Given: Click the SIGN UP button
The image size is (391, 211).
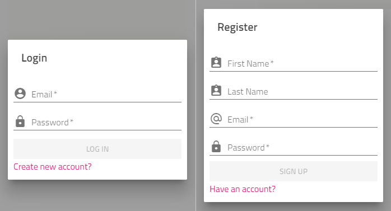Looking at the screenshot, I should point(294,171).
